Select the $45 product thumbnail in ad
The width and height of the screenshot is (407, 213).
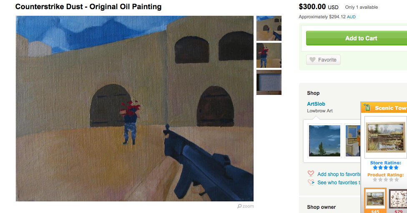[375, 199]
